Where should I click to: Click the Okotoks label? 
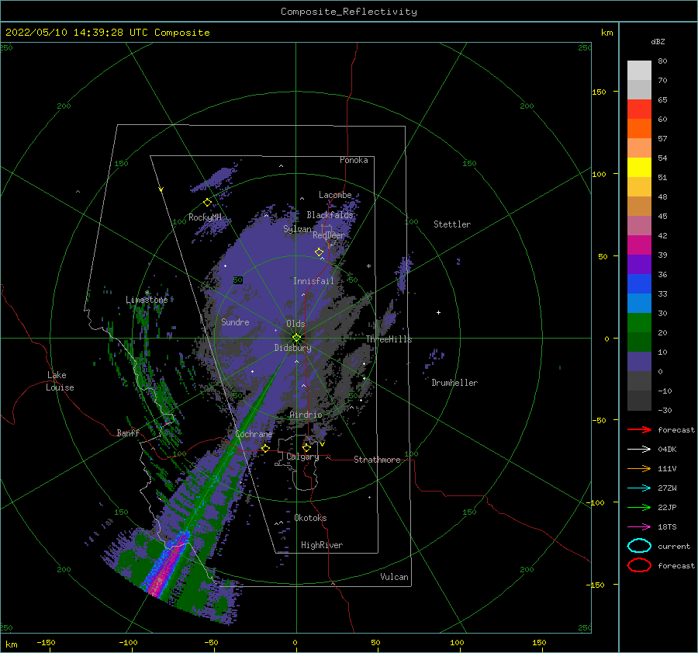coord(310,518)
